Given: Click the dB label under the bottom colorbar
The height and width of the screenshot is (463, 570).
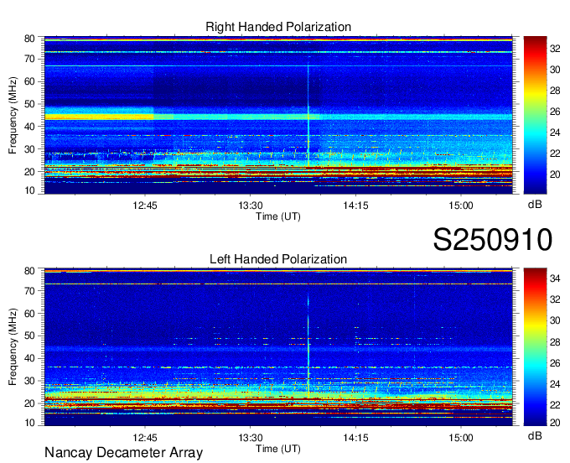Looking at the screenshot, I should (x=534, y=436).
